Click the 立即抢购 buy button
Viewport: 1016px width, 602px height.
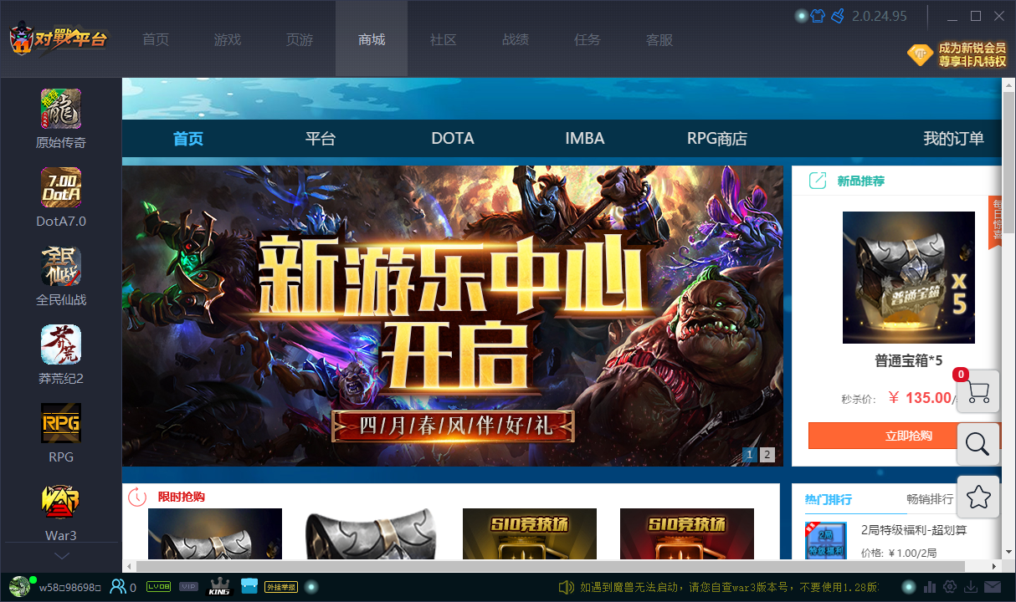click(907, 436)
